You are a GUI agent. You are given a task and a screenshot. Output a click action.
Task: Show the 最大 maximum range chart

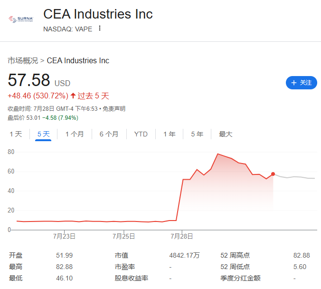[226, 134]
